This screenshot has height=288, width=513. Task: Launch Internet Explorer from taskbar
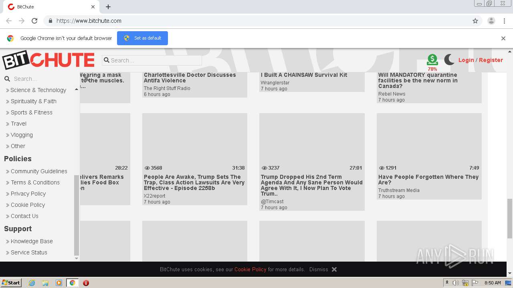[32, 283]
